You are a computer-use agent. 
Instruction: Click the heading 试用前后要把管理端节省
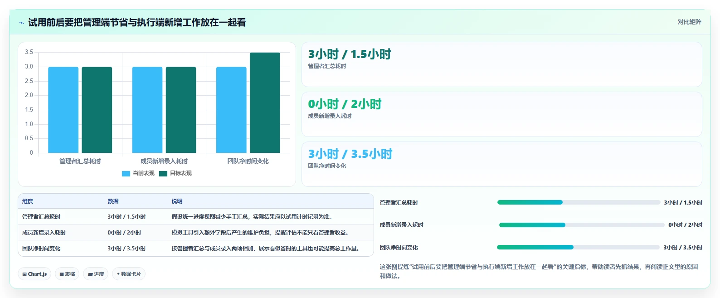137,23
